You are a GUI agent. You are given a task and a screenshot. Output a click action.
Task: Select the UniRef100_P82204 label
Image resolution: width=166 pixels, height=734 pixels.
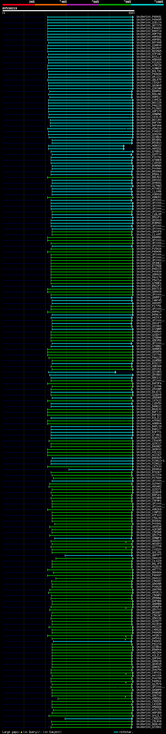(149, 644)
